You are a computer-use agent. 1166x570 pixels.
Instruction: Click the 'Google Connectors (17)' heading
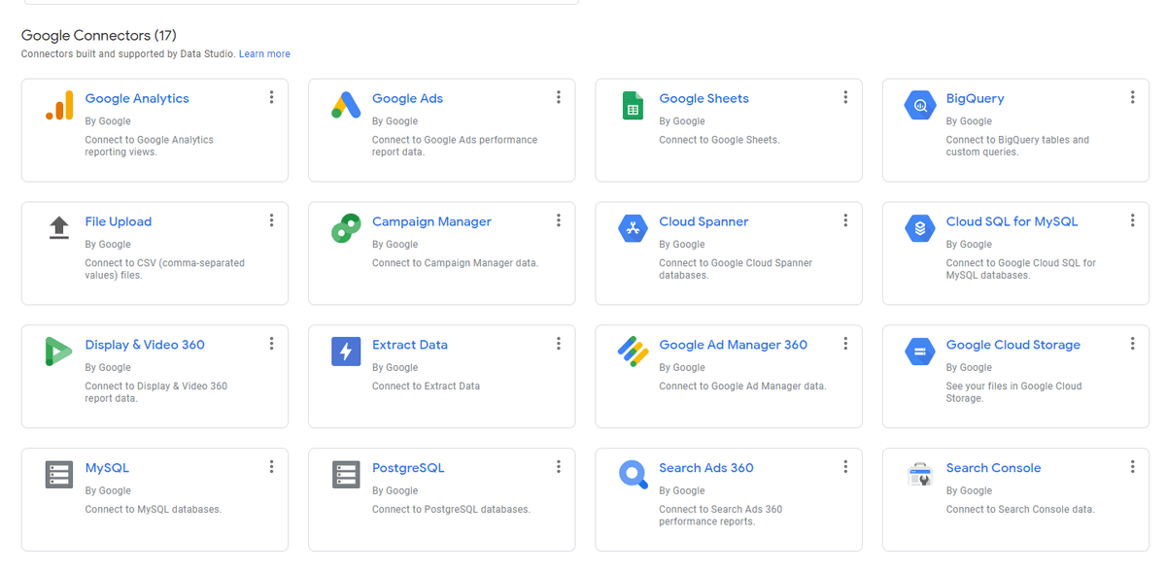click(99, 36)
